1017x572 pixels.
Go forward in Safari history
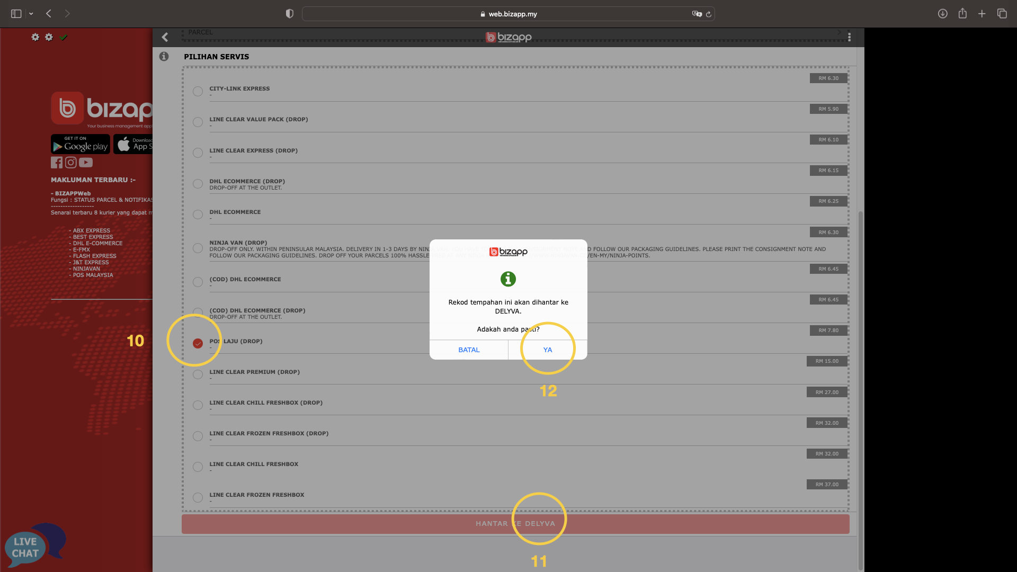coord(67,14)
